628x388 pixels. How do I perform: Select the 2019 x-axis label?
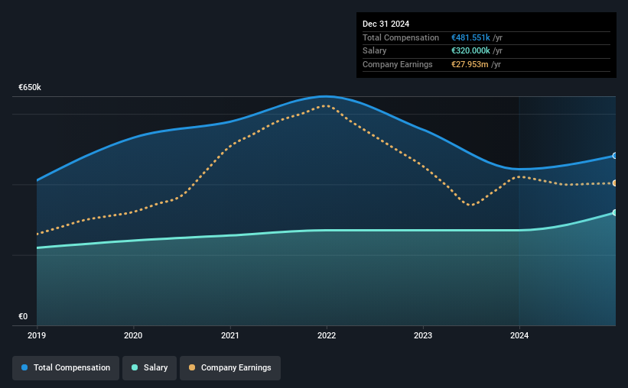click(x=37, y=335)
